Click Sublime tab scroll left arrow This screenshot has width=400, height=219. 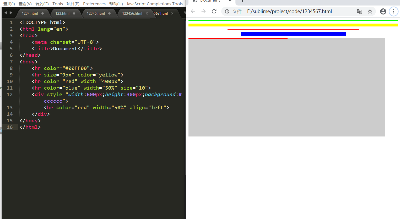pyautogui.click(x=6, y=13)
